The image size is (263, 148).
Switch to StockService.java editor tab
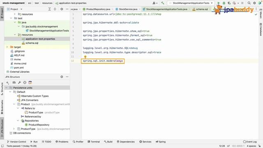(127, 9)
